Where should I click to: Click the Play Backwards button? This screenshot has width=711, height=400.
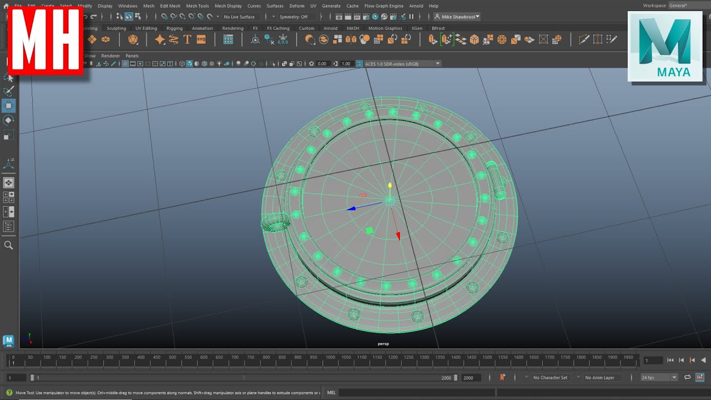(703, 361)
